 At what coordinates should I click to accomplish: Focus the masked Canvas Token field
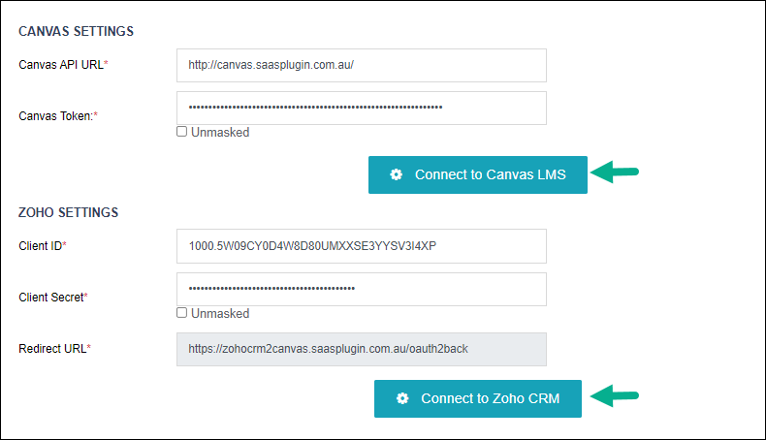click(362, 108)
